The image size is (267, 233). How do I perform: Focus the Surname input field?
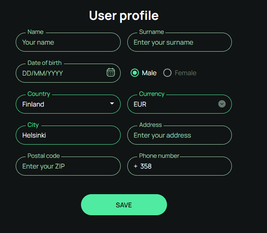point(179,42)
